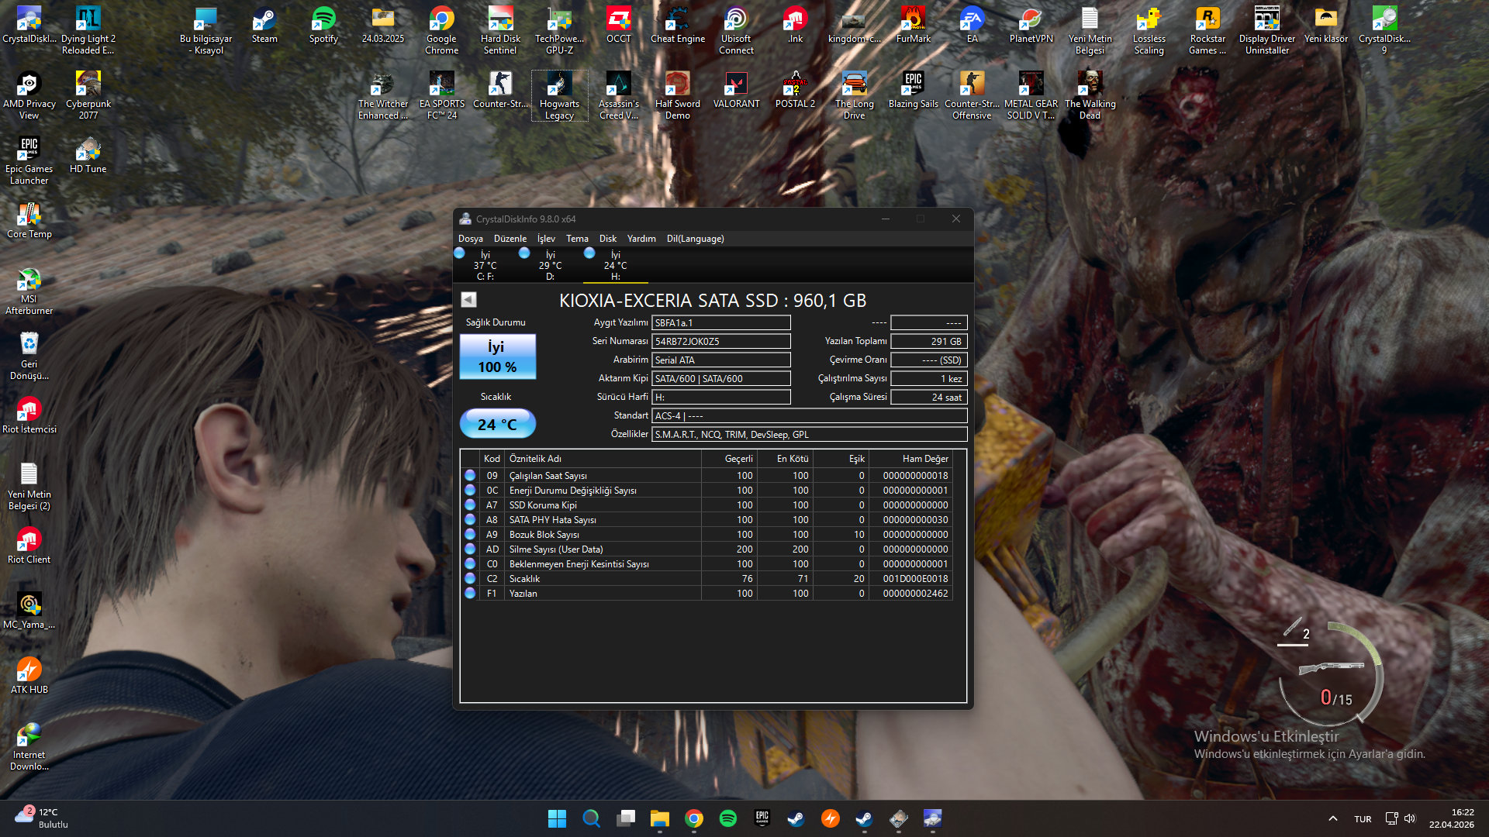Open the Dosya menu in CrystalDiskInfo
Viewport: 1489px width, 837px height.
coord(470,239)
